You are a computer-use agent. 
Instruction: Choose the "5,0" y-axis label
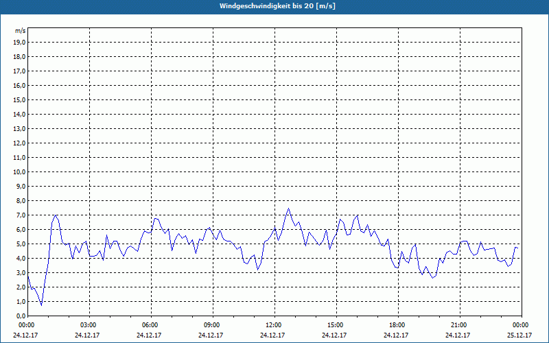click(21, 244)
